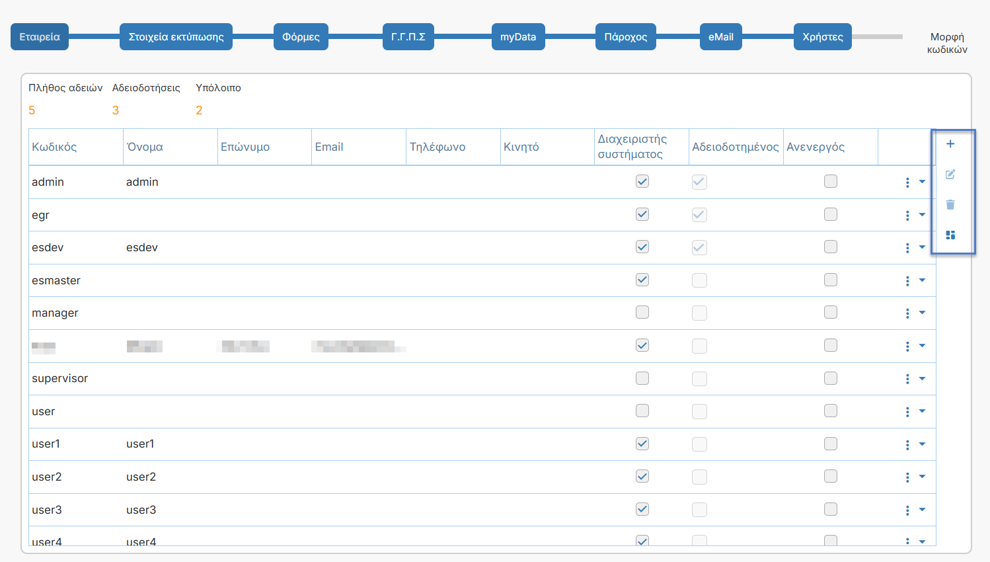This screenshot has width=990, height=562.
Task: Open three-dot menu for esdev row
Action: (x=907, y=248)
